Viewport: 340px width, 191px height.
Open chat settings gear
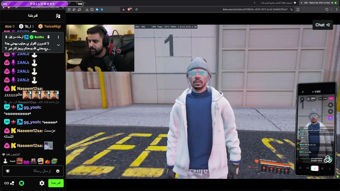click(42, 183)
